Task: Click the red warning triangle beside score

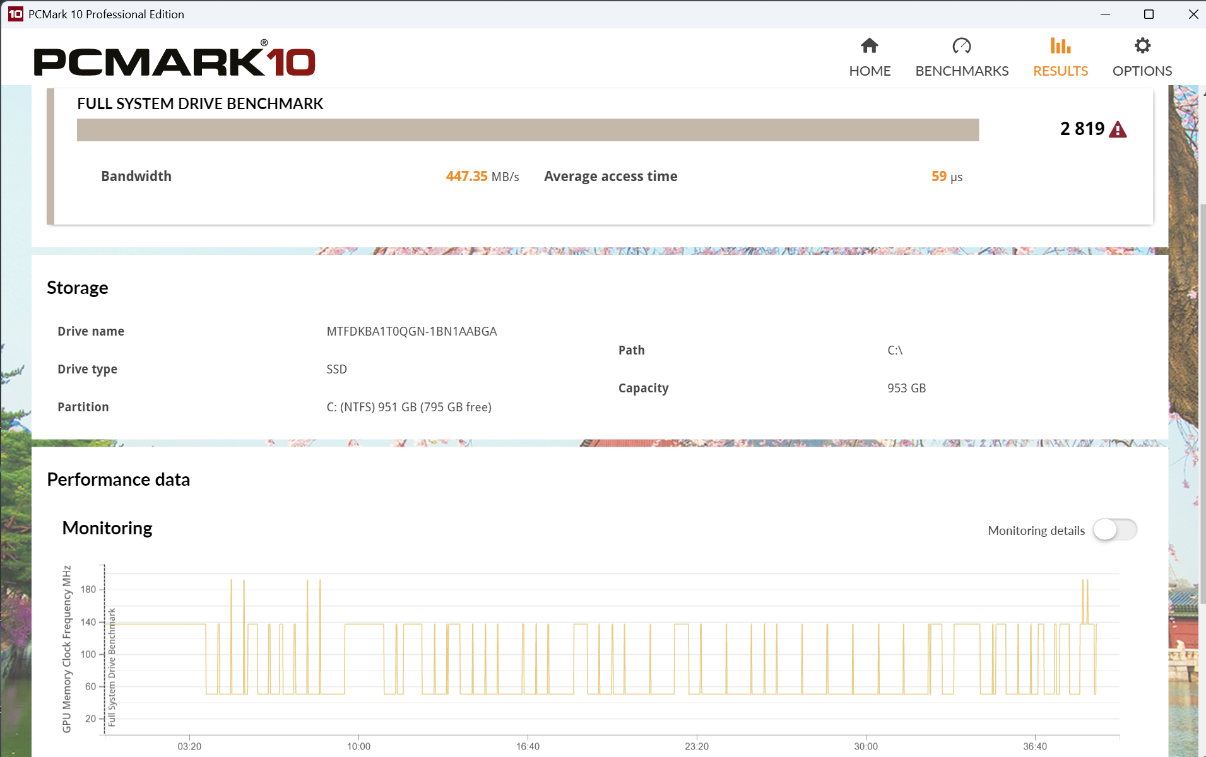Action: click(1118, 129)
